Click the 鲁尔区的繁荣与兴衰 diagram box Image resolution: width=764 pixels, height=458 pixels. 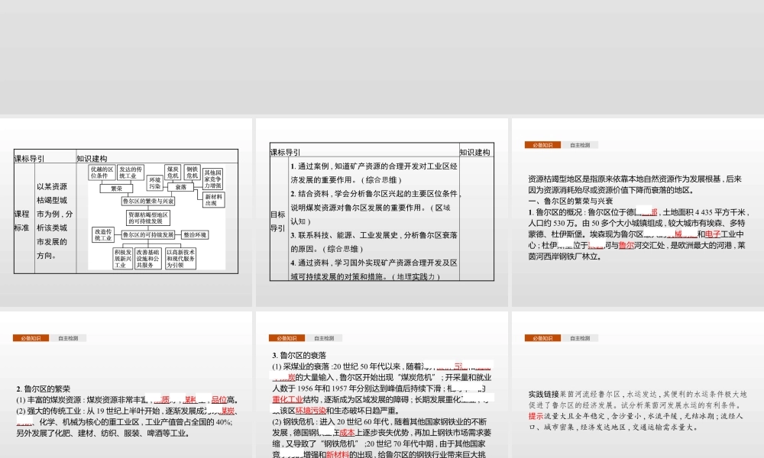[147, 202]
